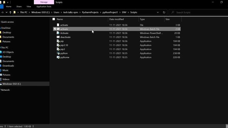The image size is (228, 128).
Task: Click the address bar folder icon
Action: (x=15, y=12)
